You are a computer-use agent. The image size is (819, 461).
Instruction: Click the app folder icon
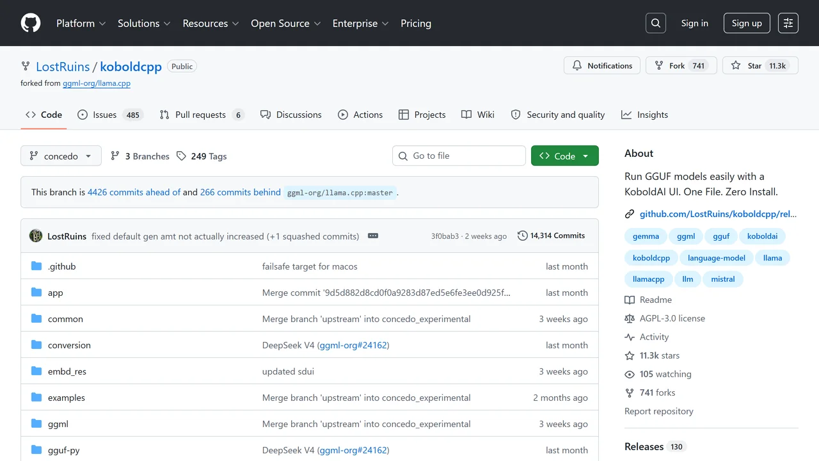tap(36, 293)
